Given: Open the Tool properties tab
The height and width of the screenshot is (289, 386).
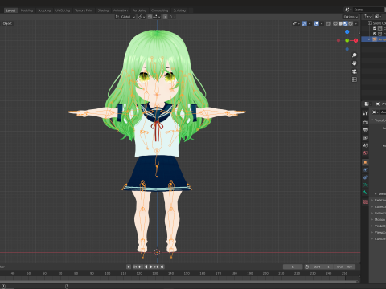Looking at the screenshot, I should tap(365, 113).
